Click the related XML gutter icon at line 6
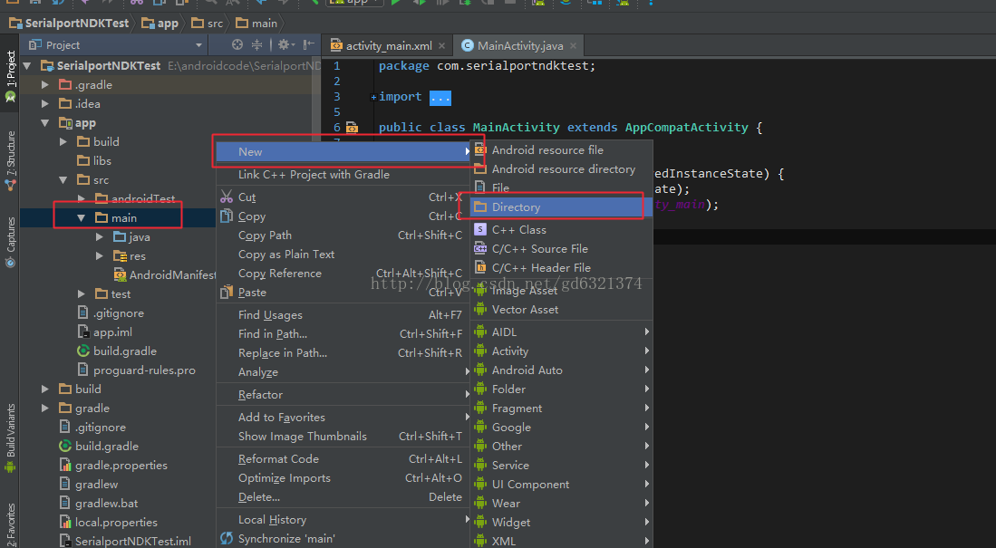996x548 pixels. 352,127
